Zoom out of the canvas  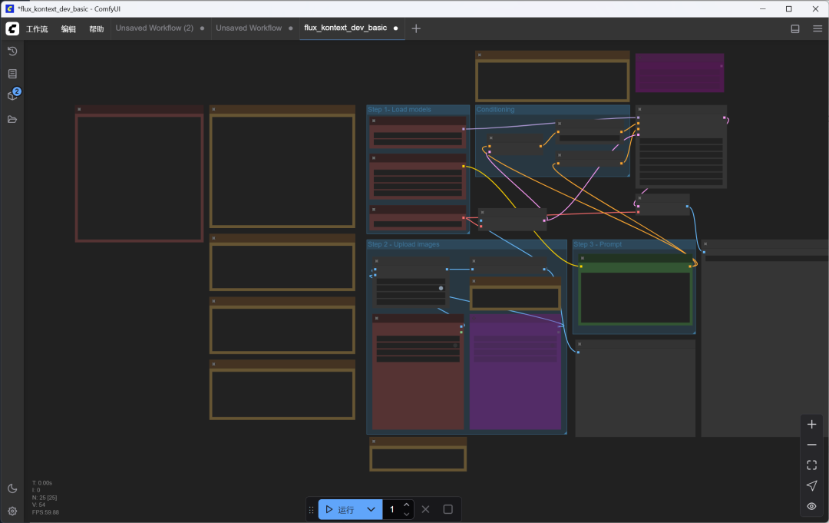pyautogui.click(x=812, y=445)
